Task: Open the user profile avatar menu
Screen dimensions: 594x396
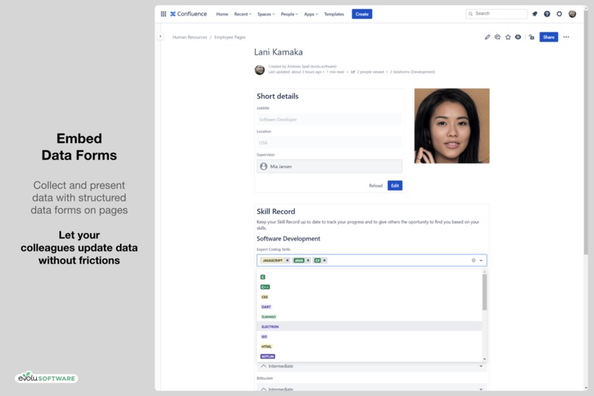Action: coord(572,14)
